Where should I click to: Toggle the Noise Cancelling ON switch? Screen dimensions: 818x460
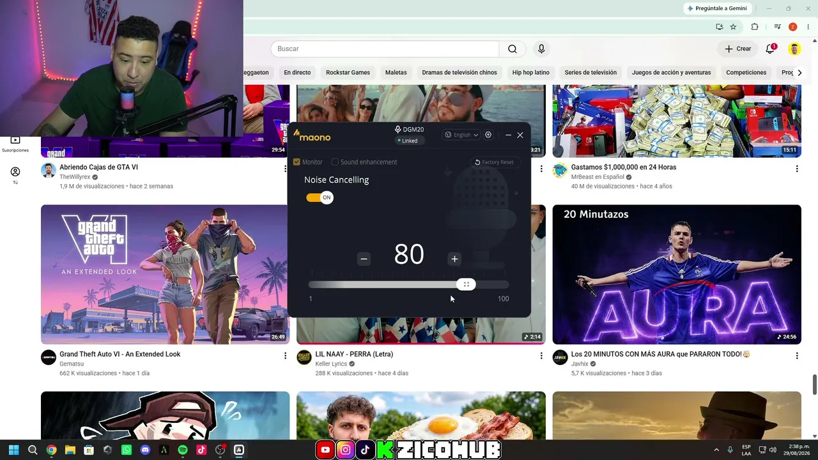click(x=320, y=197)
